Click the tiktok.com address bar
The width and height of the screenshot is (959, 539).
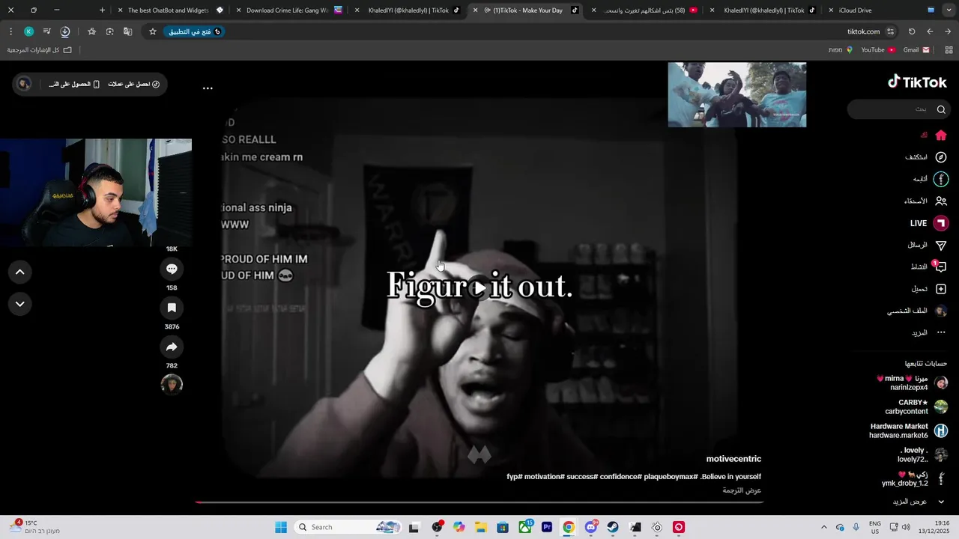tap(863, 31)
